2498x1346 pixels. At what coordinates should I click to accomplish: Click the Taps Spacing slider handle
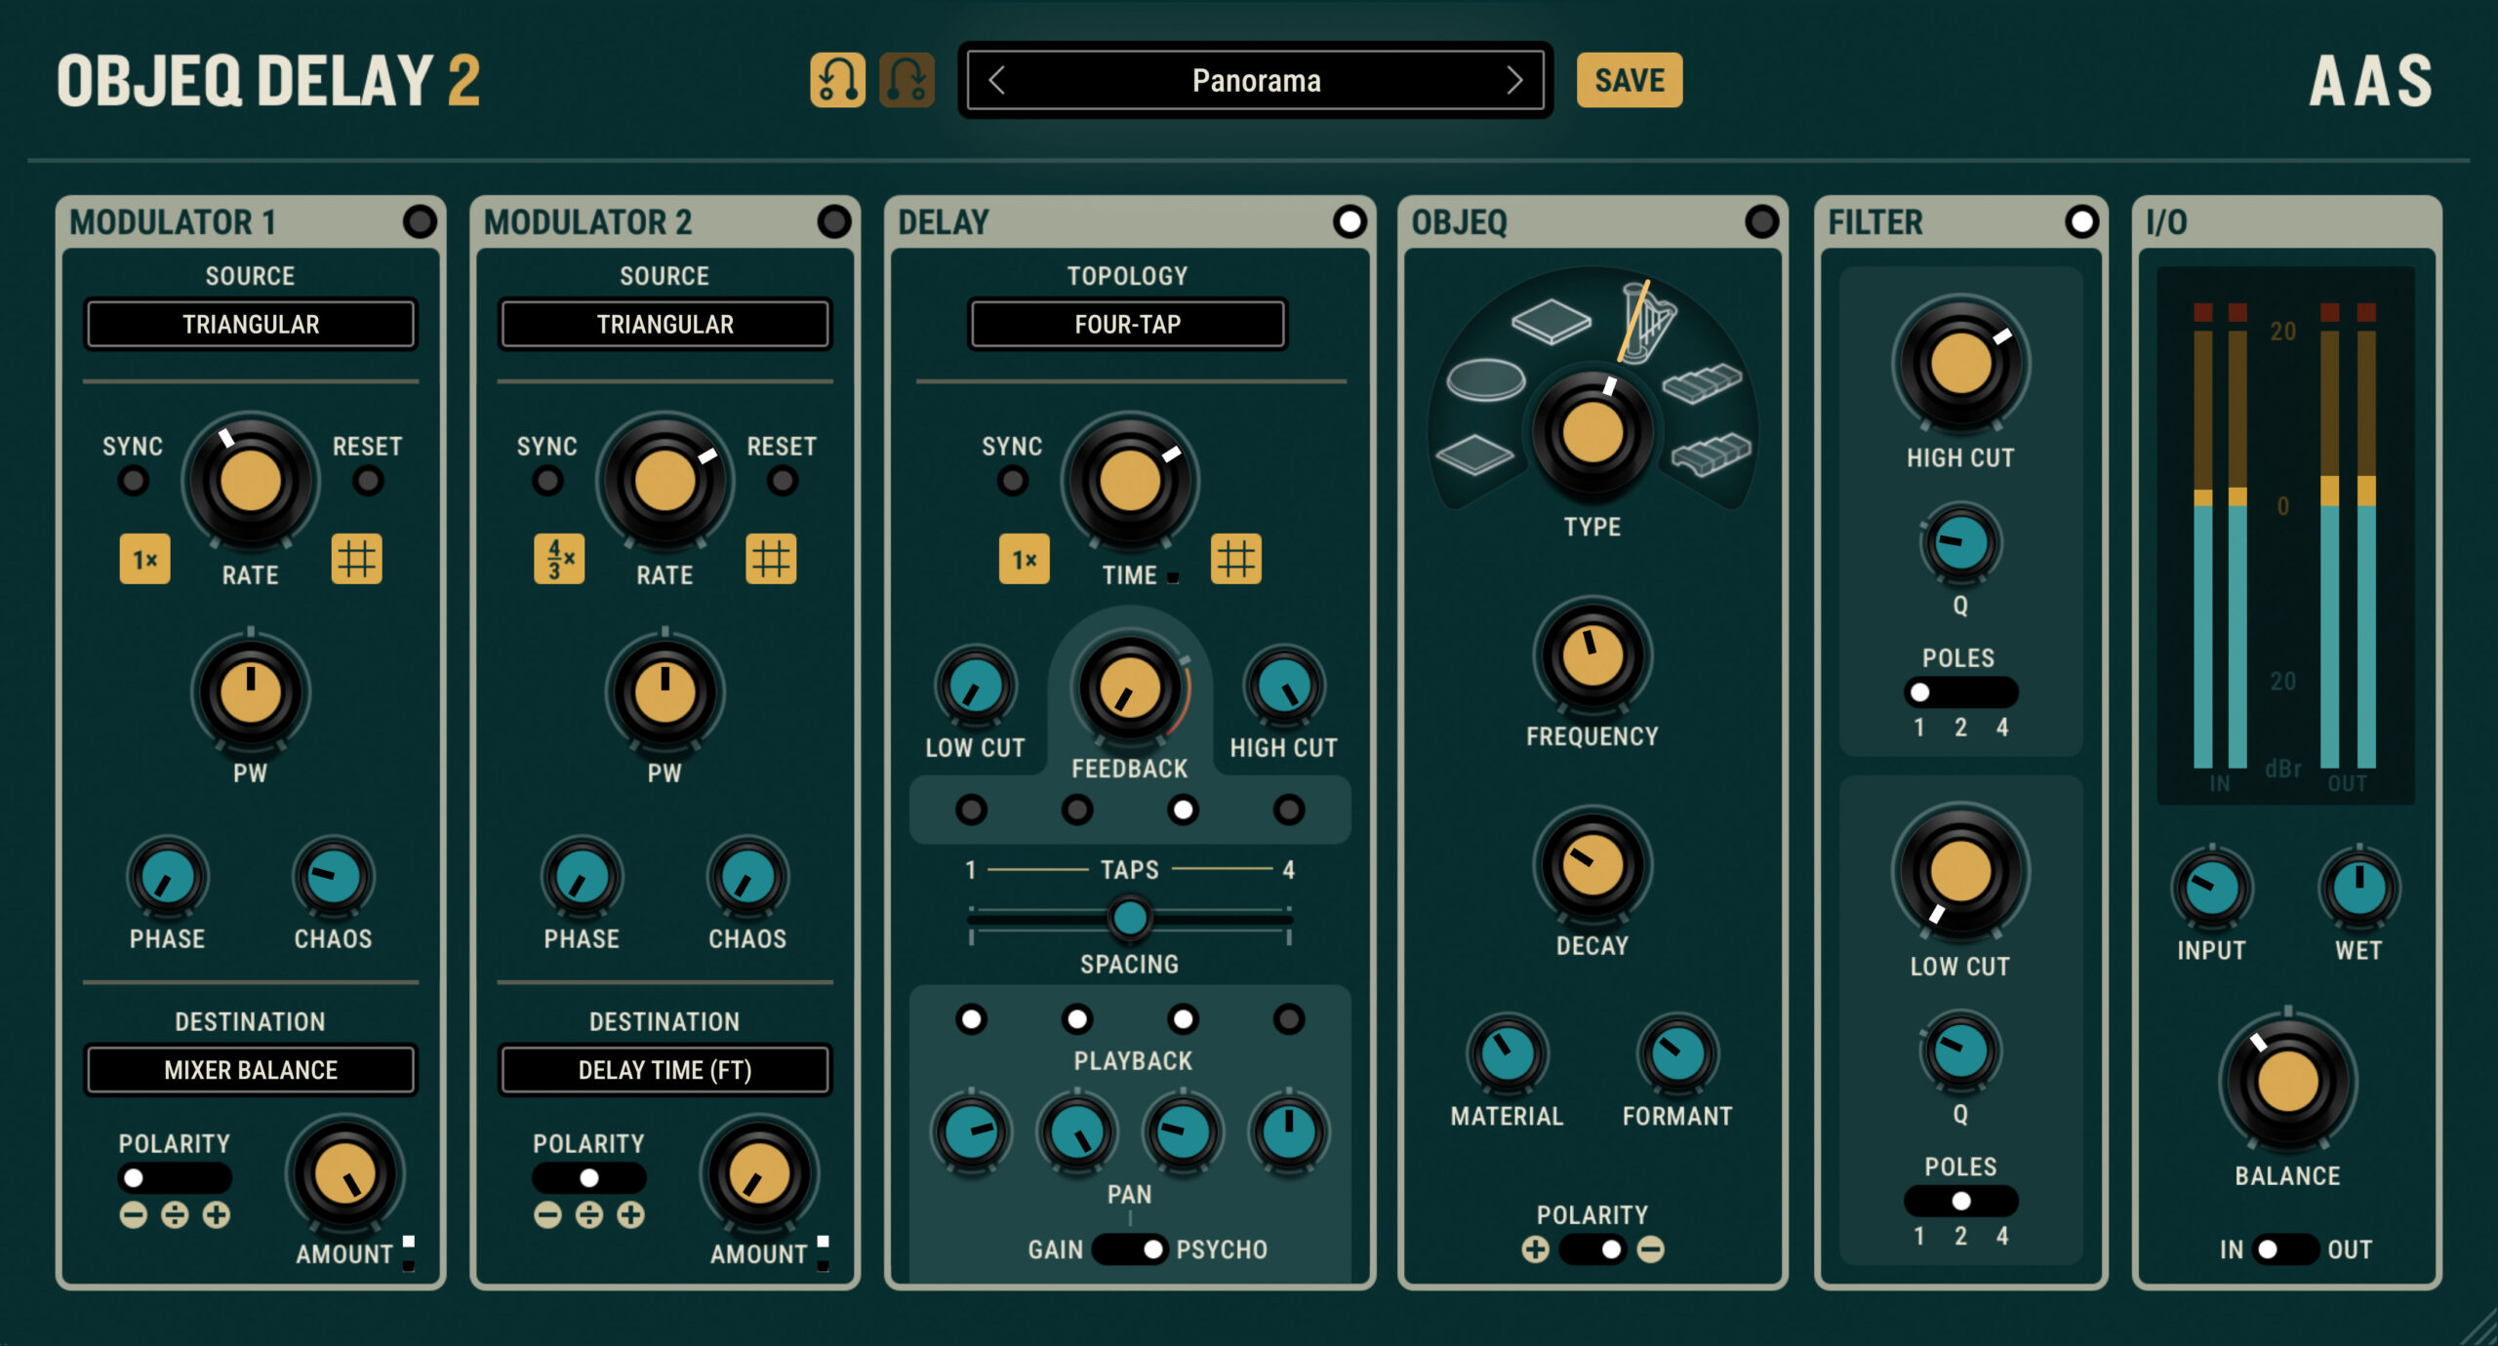click(1129, 918)
